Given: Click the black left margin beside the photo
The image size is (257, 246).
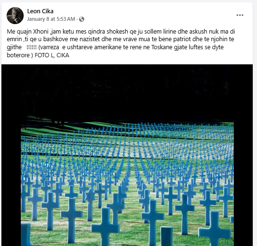Looking at the screenshot, I should tap(11, 155).
